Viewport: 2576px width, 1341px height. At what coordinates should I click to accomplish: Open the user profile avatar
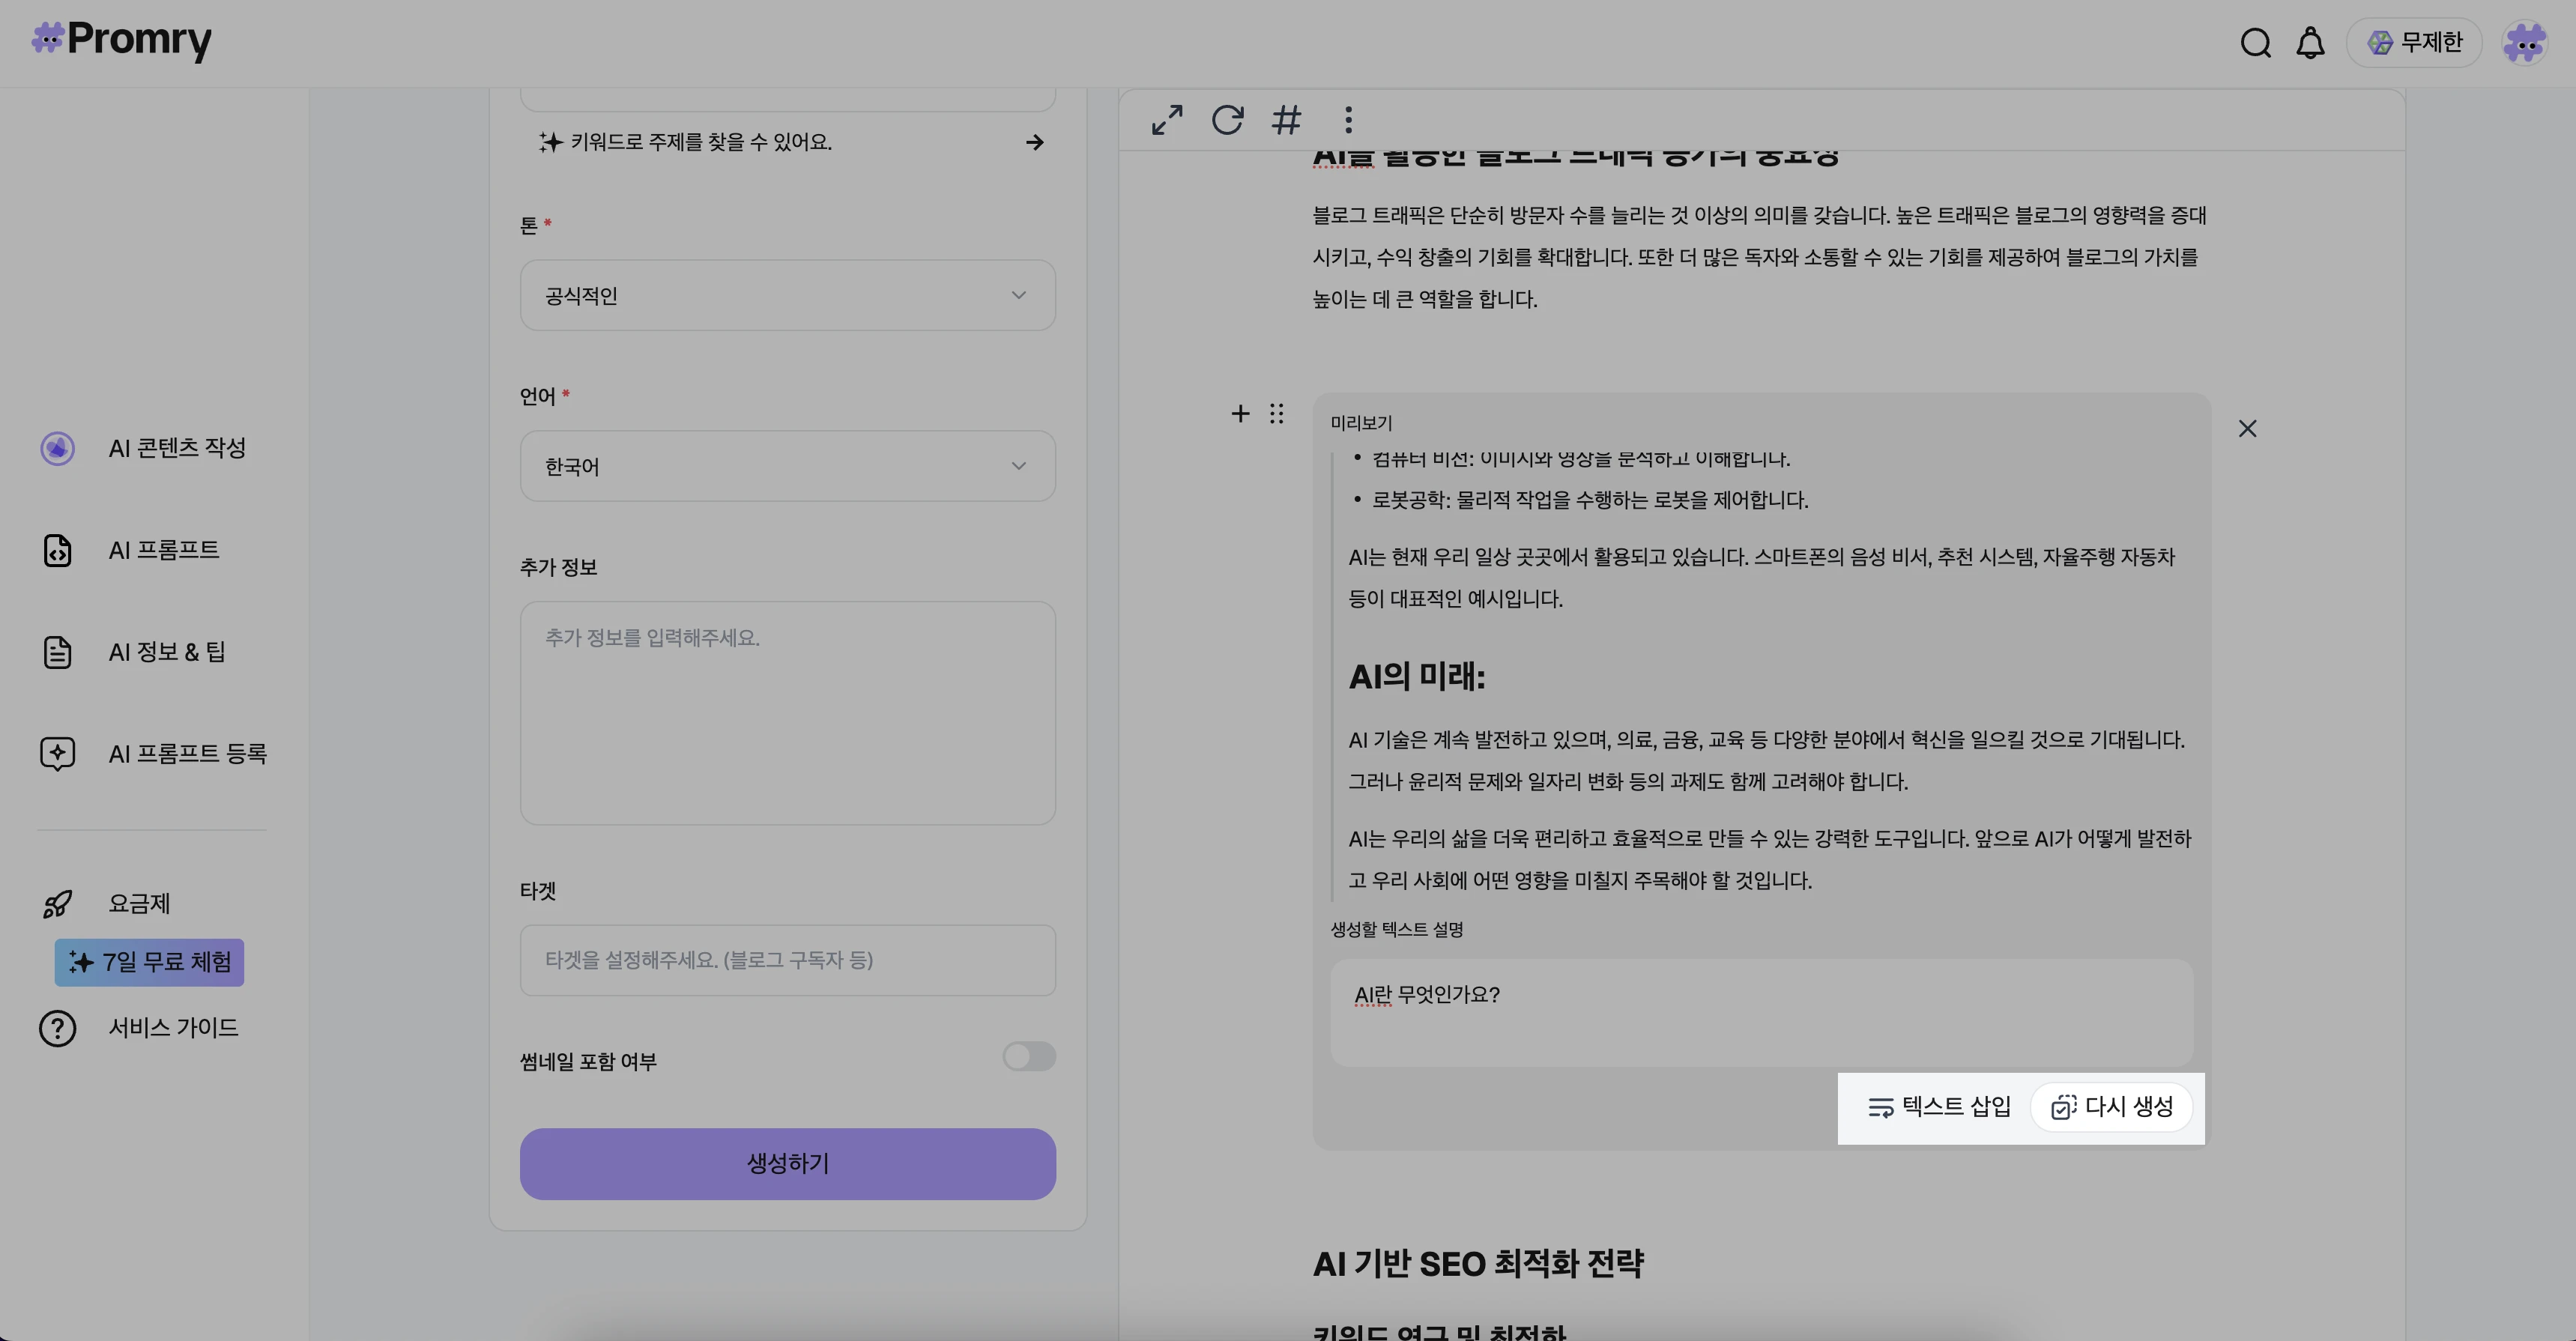2525,43
